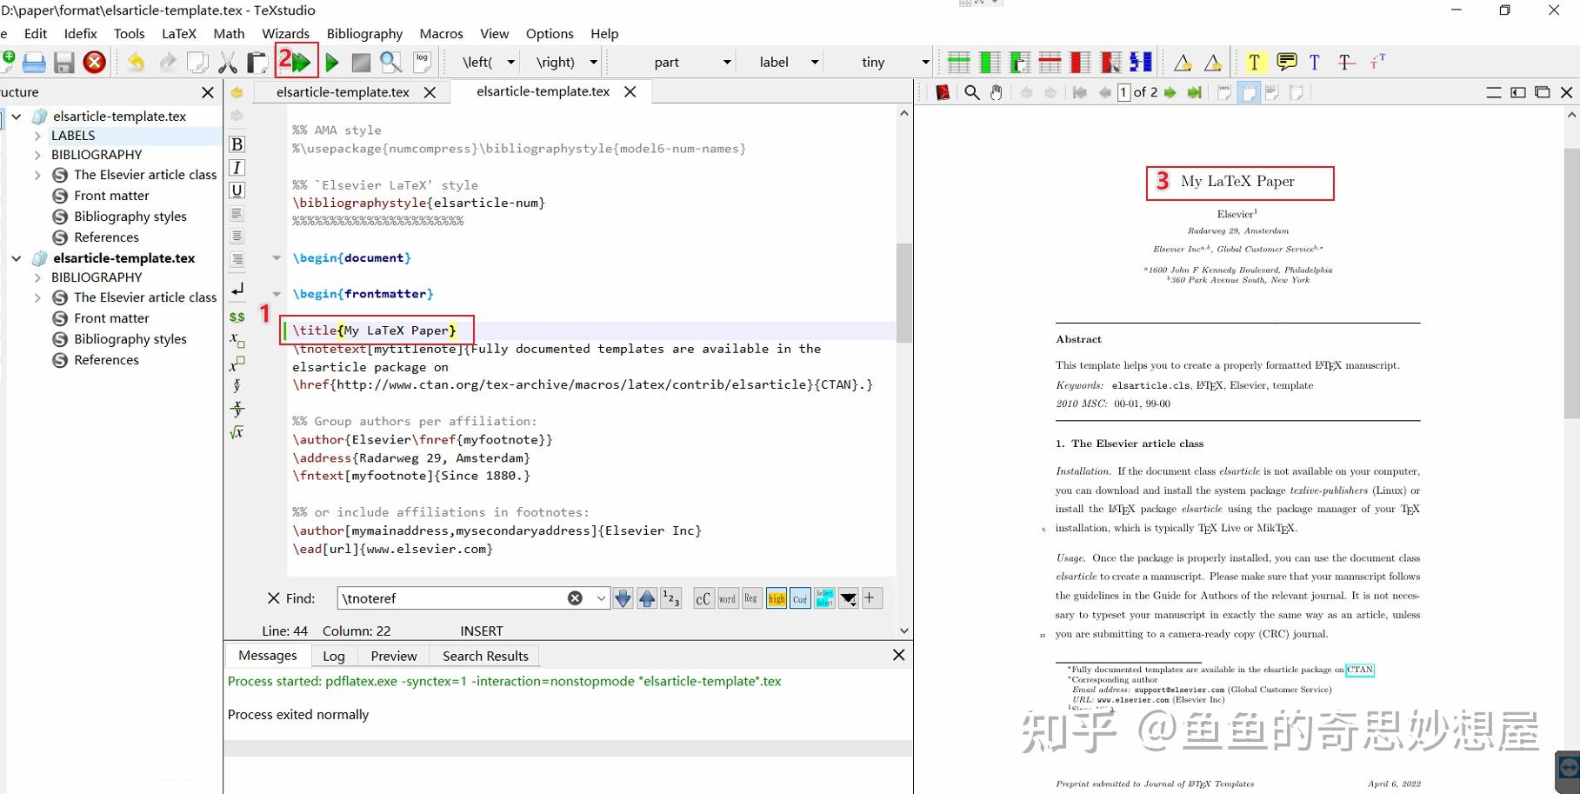Open the Wizards menu
This screenshot has height=794, width=1580.
point(286,33)
